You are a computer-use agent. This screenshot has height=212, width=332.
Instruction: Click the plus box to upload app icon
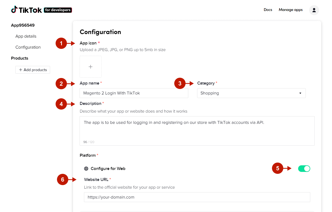(91, 67)
